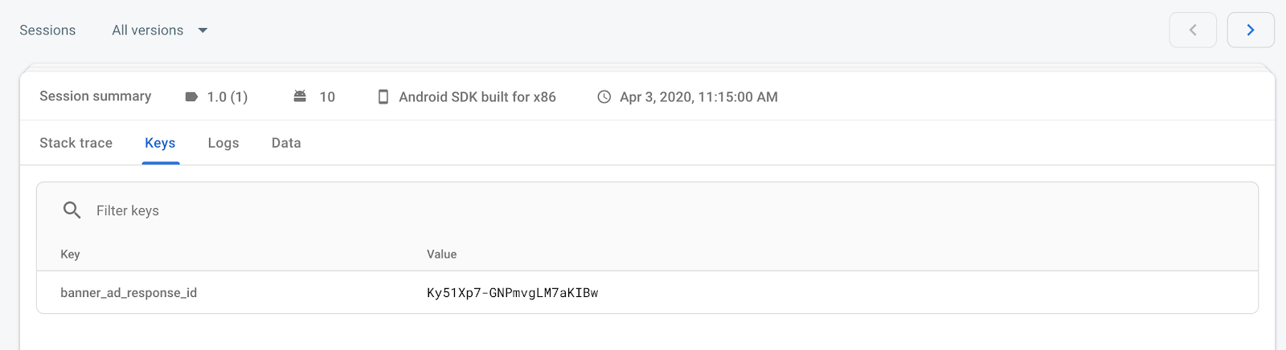Expand the All versions dropdown arrow

[203, 31]
